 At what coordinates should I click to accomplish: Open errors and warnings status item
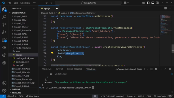tap(12, 96)
